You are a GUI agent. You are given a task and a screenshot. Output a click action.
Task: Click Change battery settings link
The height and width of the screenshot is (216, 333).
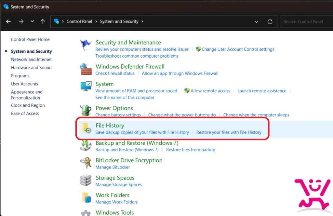click(118, 115)
